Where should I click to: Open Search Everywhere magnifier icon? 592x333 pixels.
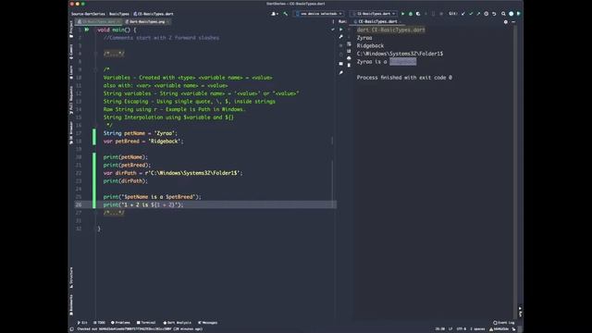tap(503, 14)
